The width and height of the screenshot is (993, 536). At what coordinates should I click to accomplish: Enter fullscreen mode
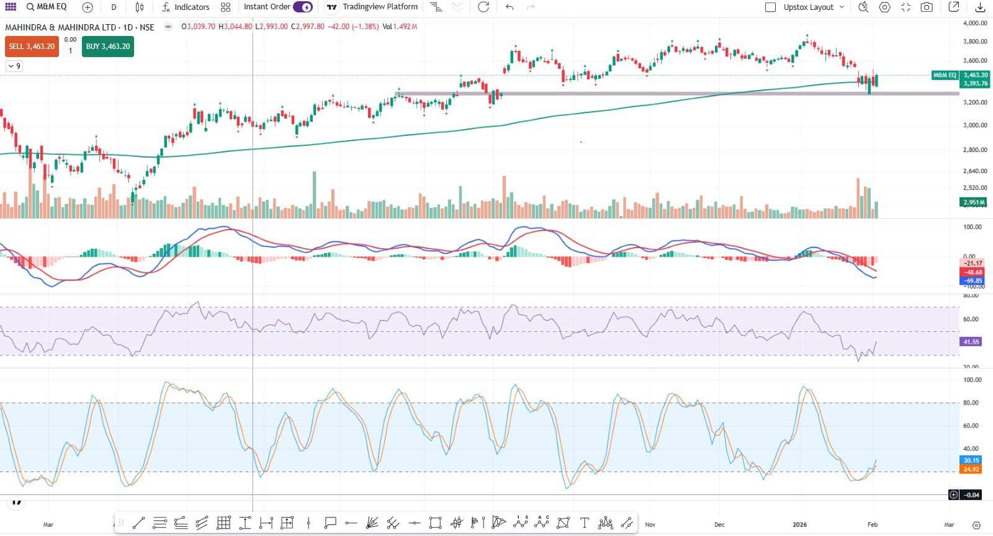coord(905,7)
